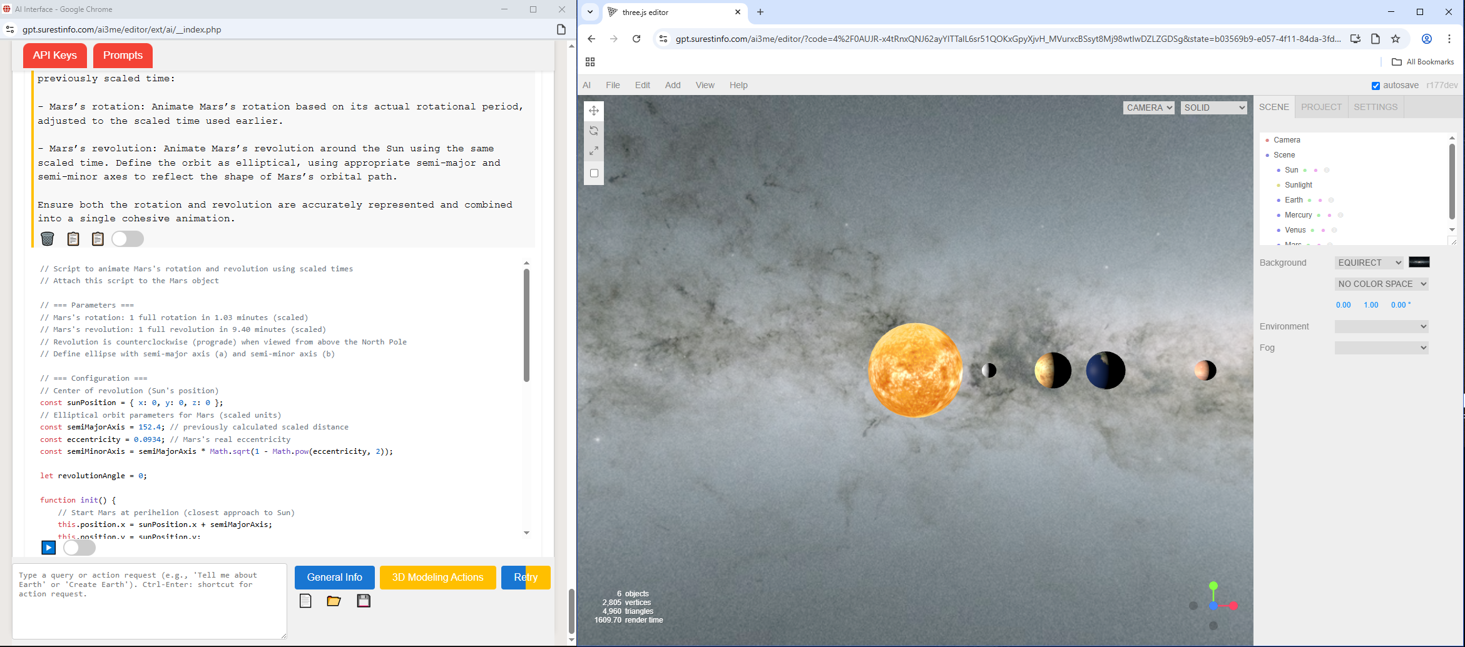This screenshot has height=647, width=1465.
Task: Click the background rotation value 0.00 °
Action: [x=1401, y=305]
